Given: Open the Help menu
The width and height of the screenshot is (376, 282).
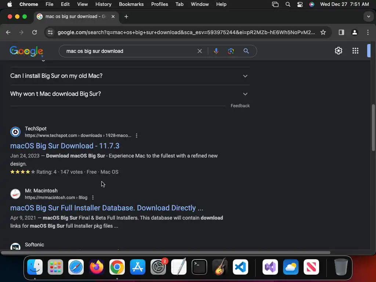Looking at the screenshot, I should click(221, 4).
